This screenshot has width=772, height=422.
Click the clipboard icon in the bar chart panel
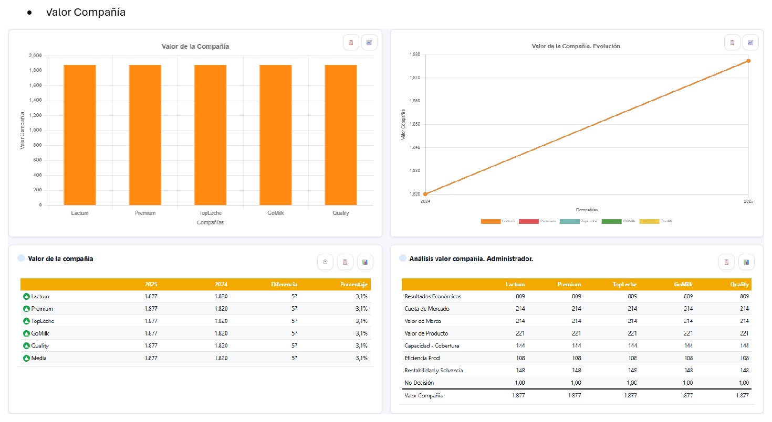pyautogui.click(x=351, y=42)
